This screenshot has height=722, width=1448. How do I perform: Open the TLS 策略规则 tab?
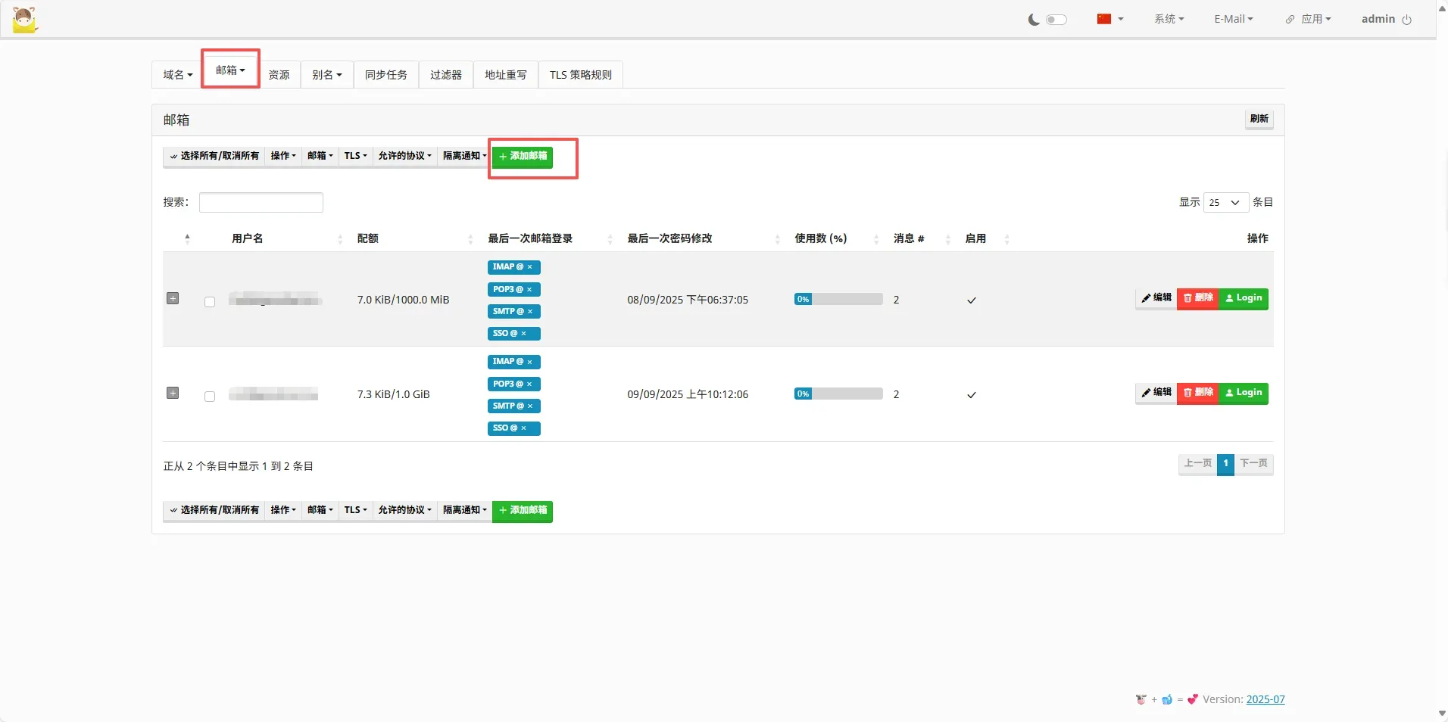[x=580, y=75]
